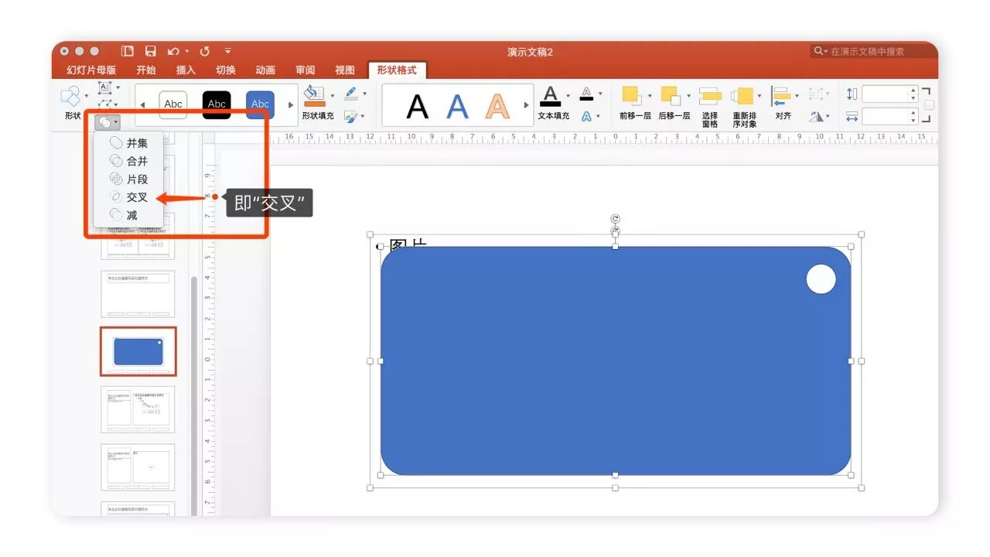Click the shape width input field
The width and height of the screenshot is (990, 557).
point(886,116)
